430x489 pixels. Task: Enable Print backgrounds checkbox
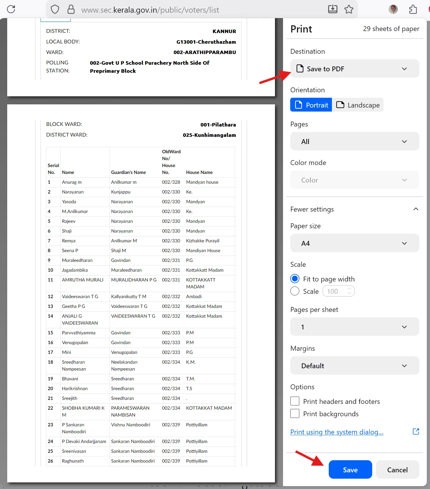tap(295, 414)
